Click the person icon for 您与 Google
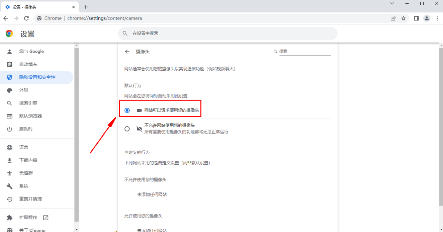 [9, 51]
